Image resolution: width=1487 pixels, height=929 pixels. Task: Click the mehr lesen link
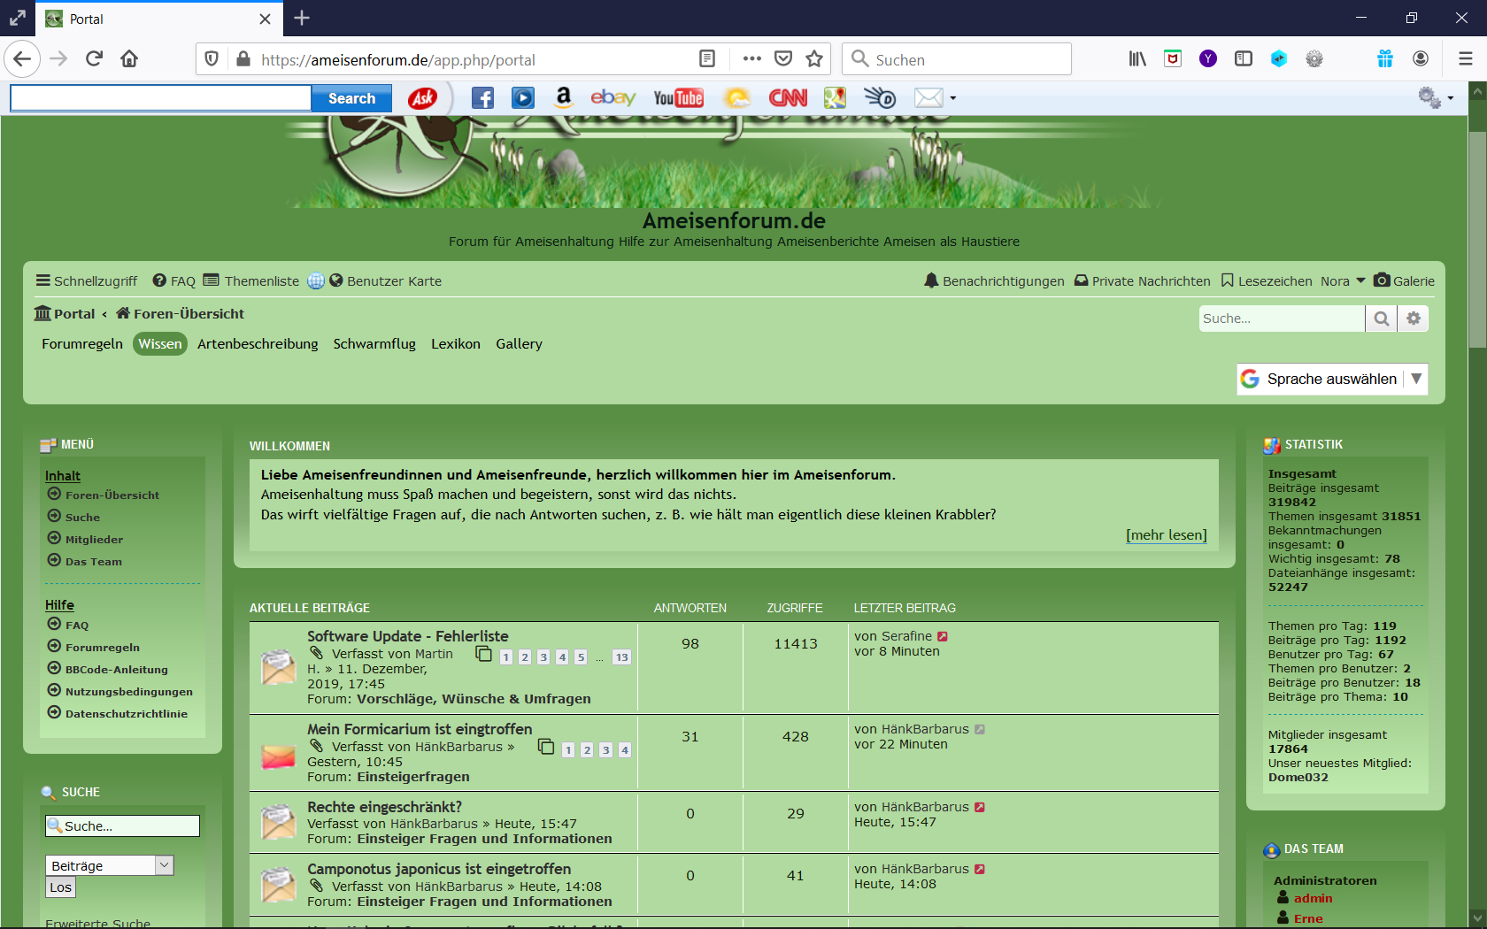click(x=1166, y=535)
